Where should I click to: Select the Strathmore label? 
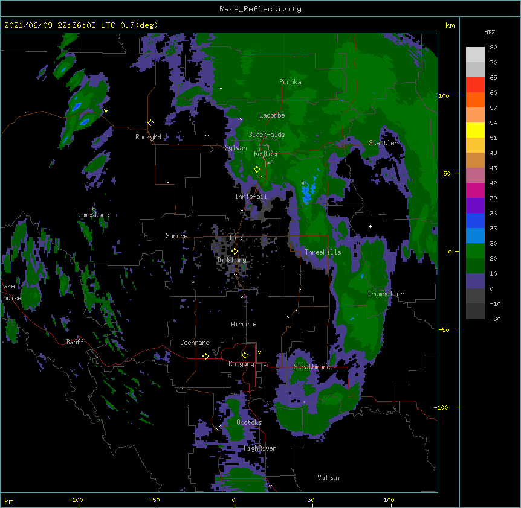(x=312, y=367)
